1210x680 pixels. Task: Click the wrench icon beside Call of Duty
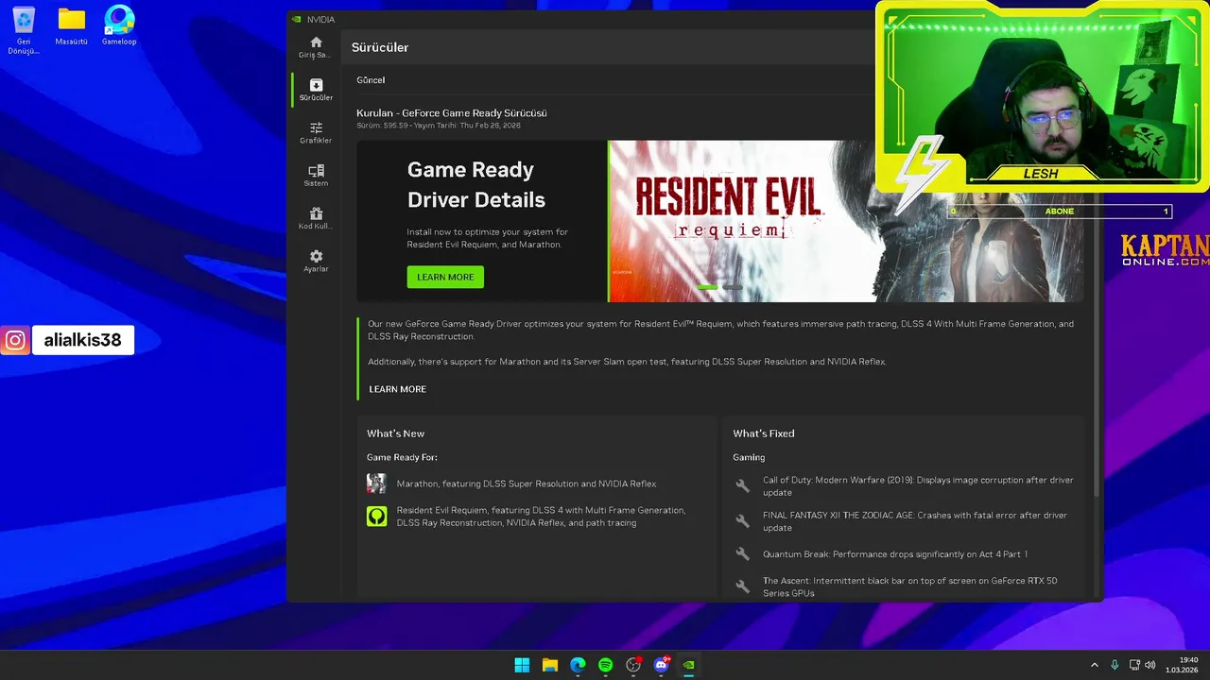click(743, 485)
